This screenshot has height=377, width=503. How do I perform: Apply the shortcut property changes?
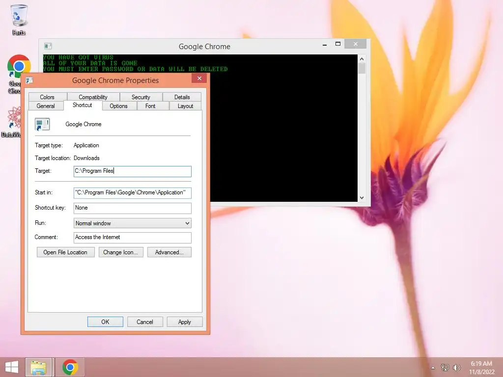click(x=185, y=322)
